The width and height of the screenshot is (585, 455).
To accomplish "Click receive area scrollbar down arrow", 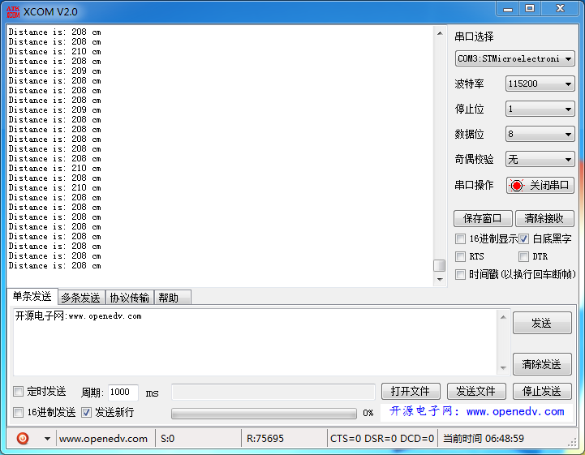I will (440, 279).
